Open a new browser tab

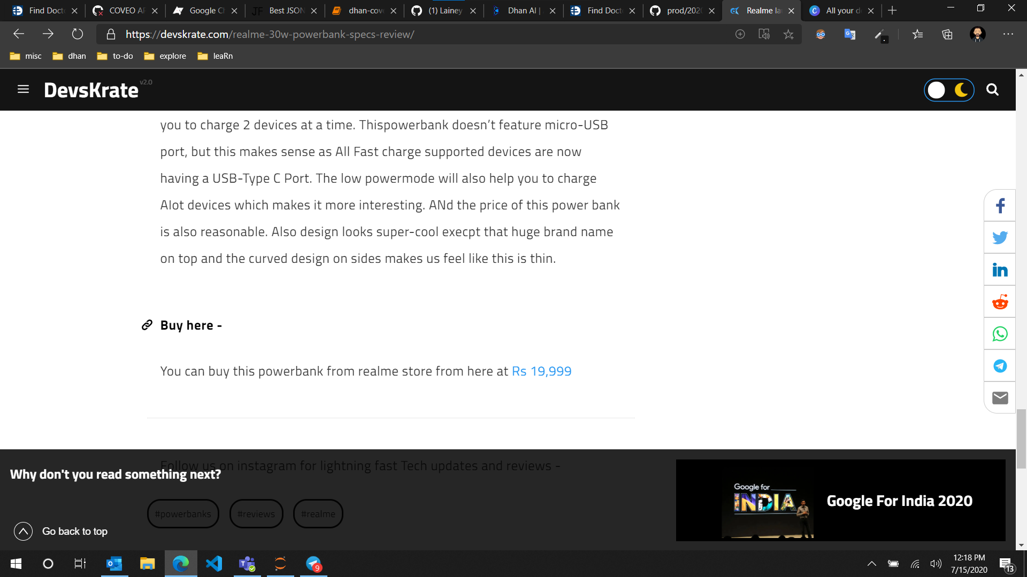[892, 11]
